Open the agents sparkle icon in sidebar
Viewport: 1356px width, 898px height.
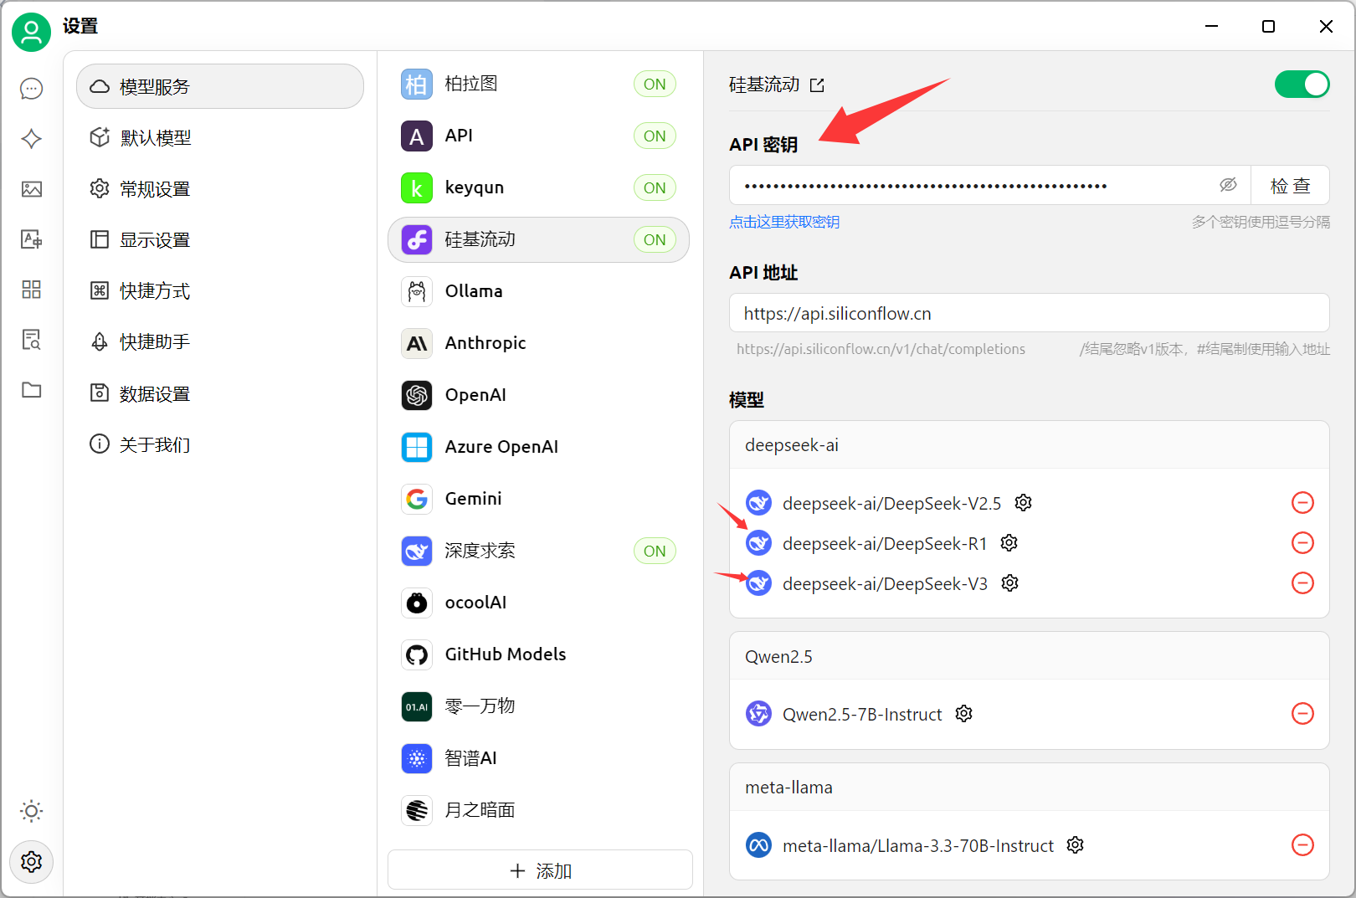coord(32,139)
